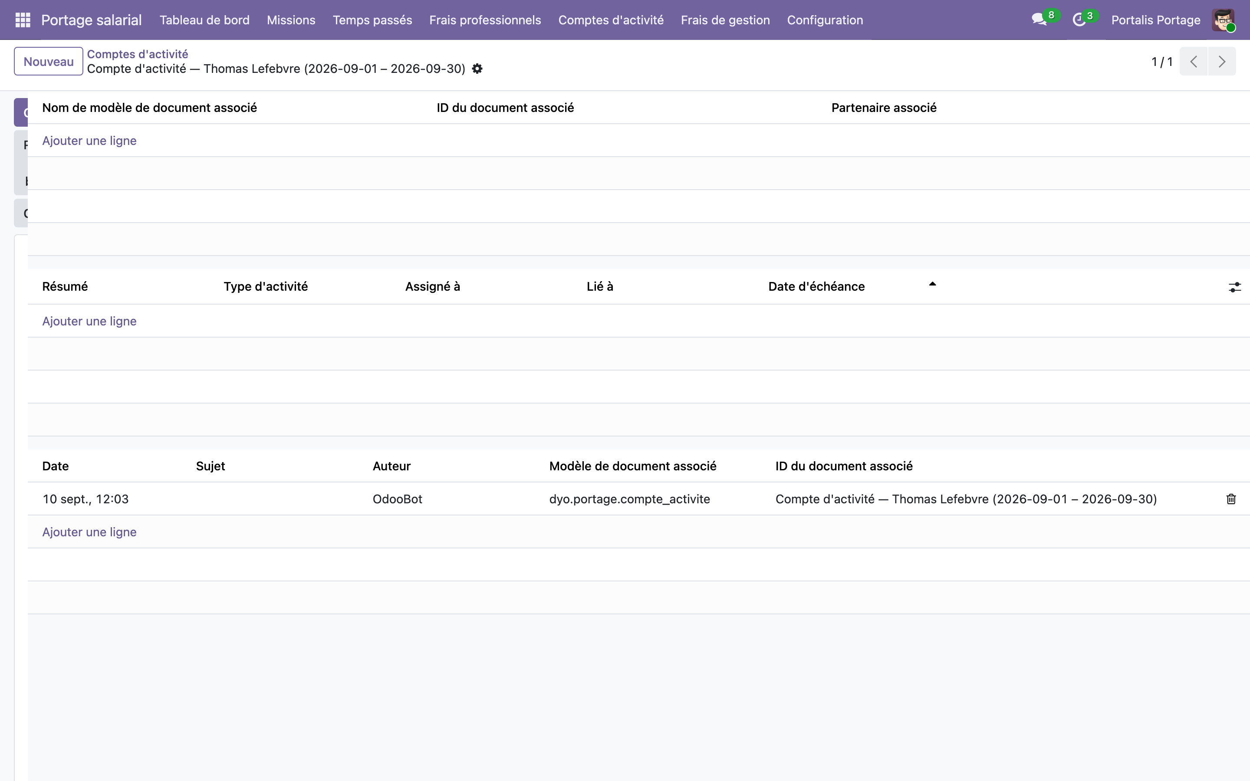Open the apps grid menu icon
Viewport: 1250px width, 781px height.
pos(23,20)
